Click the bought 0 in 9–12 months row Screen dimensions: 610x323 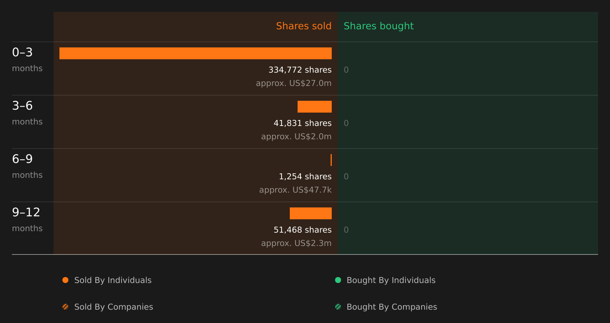[346, 230]
